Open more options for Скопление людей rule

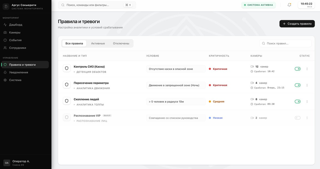click(307, 102)
